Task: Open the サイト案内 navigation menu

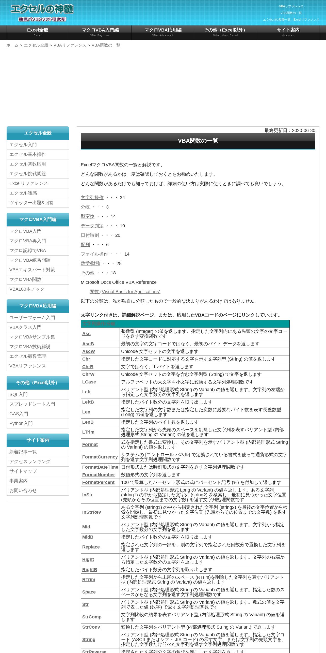Action: coord(288,32)
